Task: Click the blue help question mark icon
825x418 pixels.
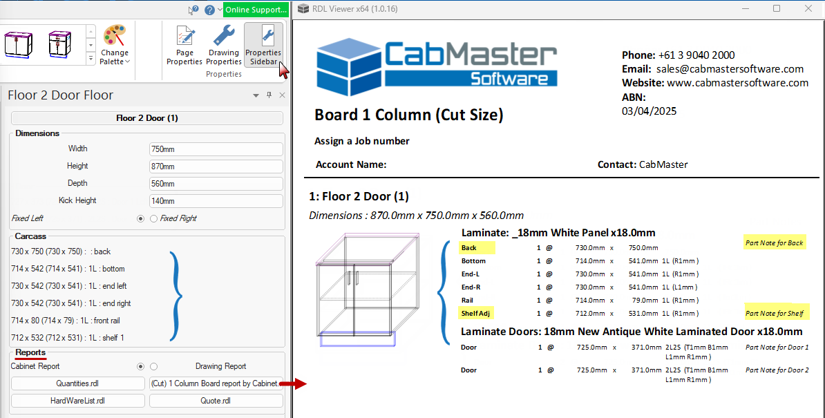Action: click(x=209, y=10)
